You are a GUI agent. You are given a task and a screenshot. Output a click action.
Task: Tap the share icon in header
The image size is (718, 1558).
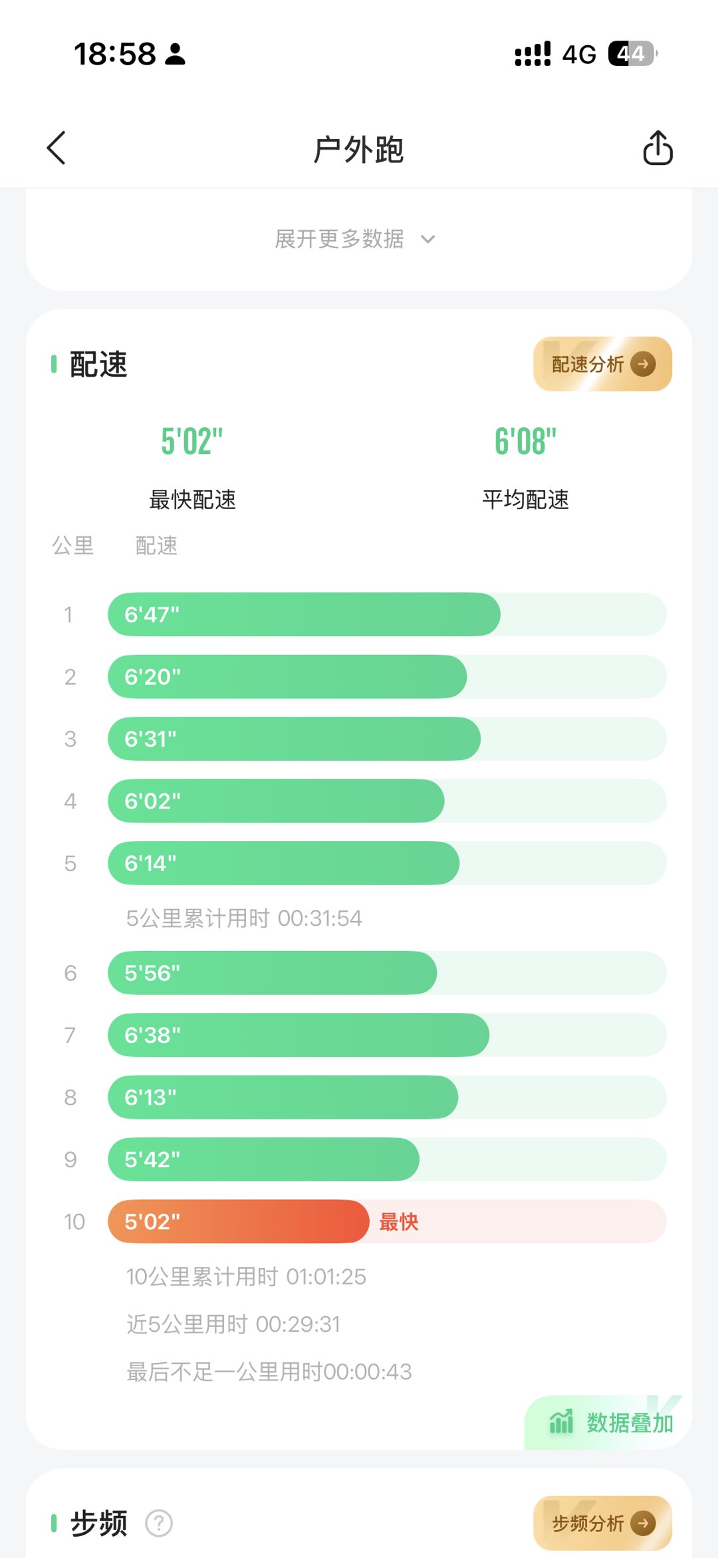coord(658,148)
